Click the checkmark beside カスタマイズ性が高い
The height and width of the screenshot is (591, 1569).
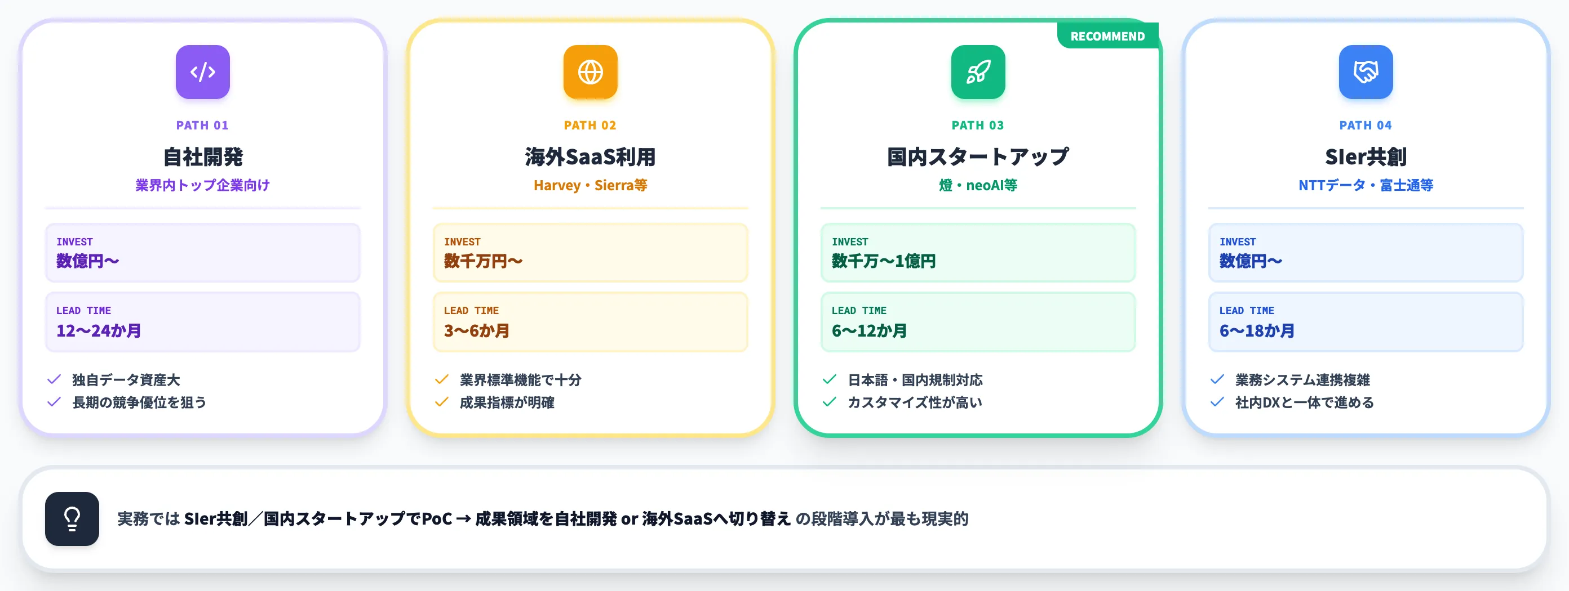pos(829,402)
